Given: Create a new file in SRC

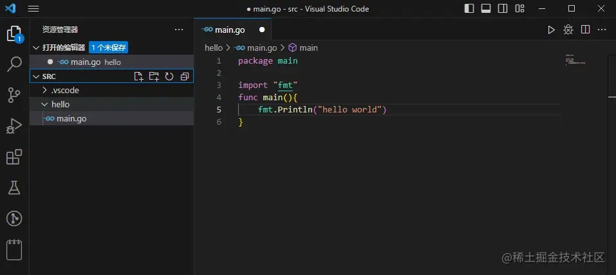Looking at the screenshot, I should click(138, 76).
